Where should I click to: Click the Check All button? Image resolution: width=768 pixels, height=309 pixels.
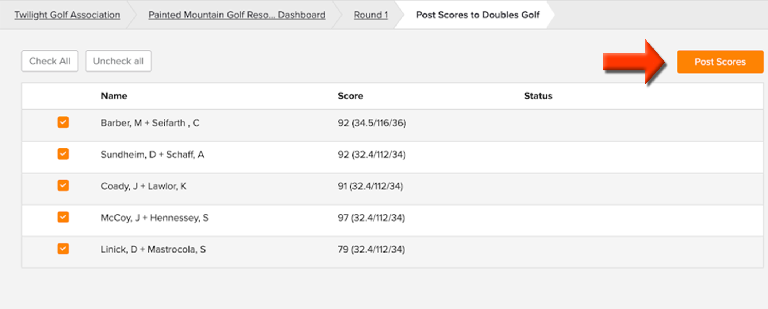tap(50, 61)
